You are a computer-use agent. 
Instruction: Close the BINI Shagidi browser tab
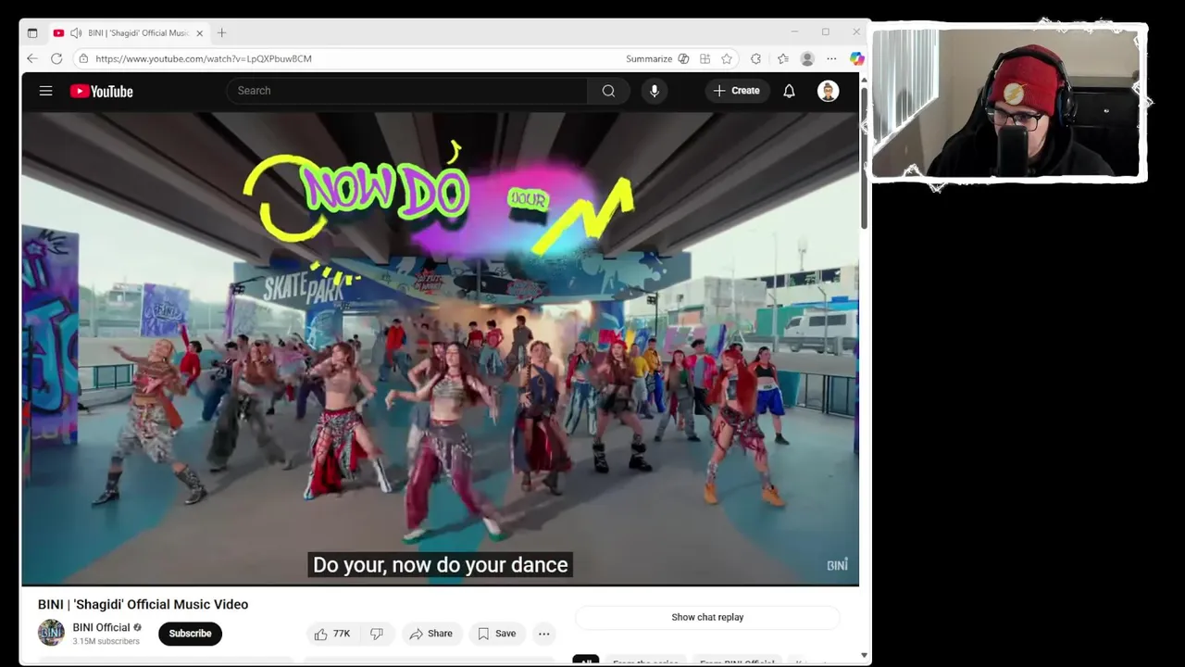coord(199,33)
